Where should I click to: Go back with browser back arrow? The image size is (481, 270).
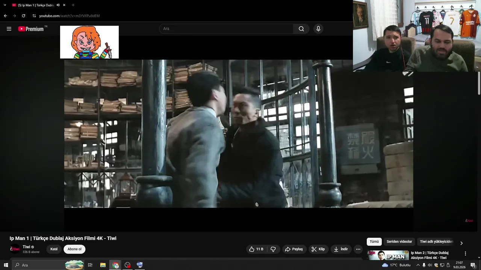(x=5, y=16)
